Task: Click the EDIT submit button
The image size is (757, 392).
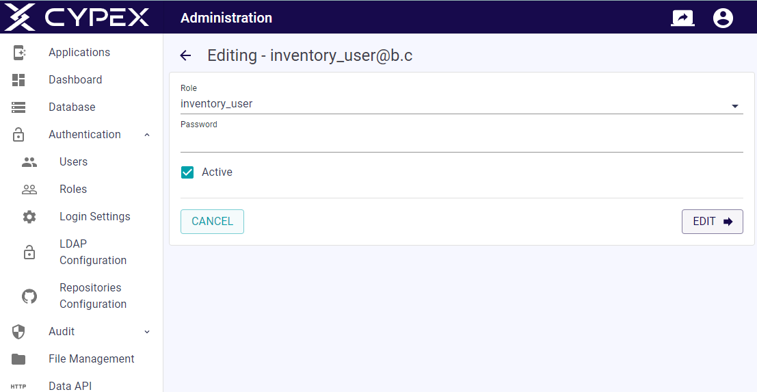Action: point(712,222)
